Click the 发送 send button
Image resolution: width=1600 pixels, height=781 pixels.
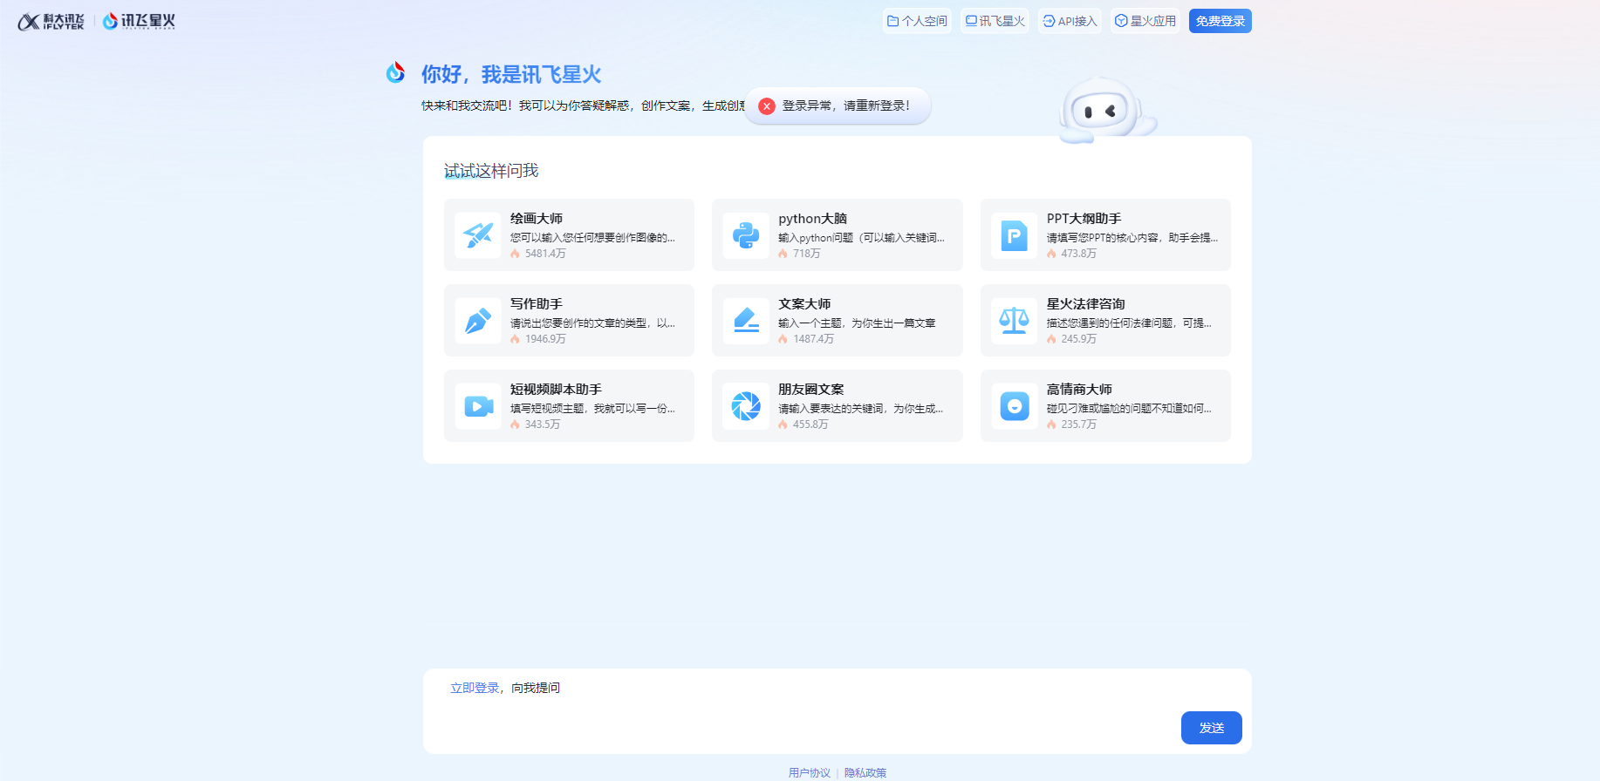[x=1211, y=728]
